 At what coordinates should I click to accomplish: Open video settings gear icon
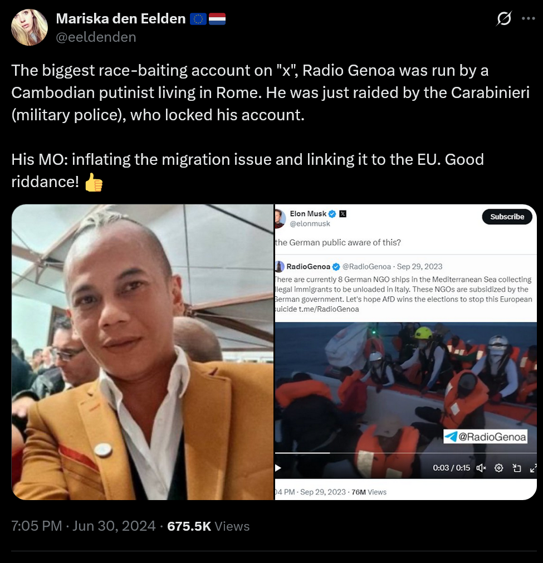click(498, 468)
